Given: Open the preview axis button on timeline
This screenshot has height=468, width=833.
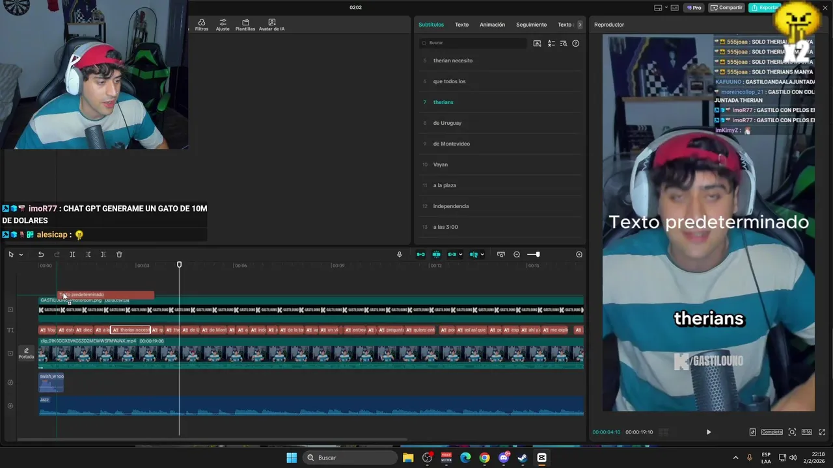Looking at the screenshot, I should (x=501, y=254).
